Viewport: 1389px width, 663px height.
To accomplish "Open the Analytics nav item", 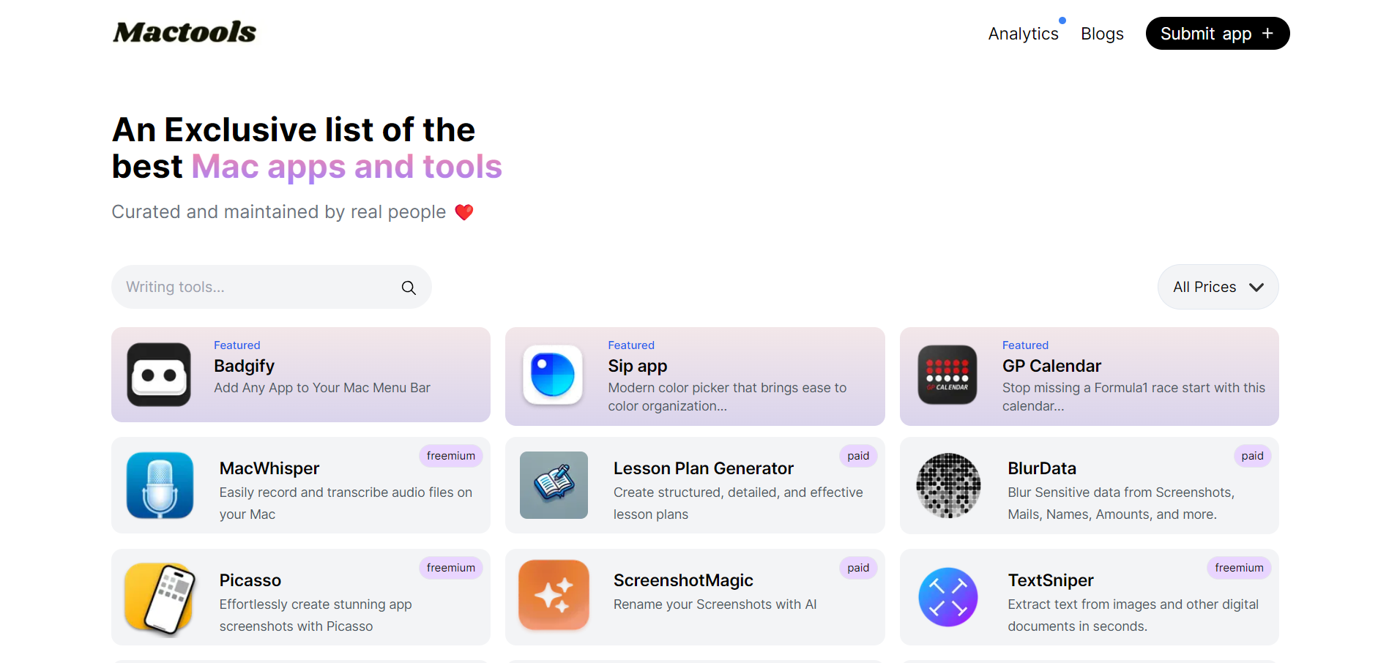I will (x=1023, y=34).
